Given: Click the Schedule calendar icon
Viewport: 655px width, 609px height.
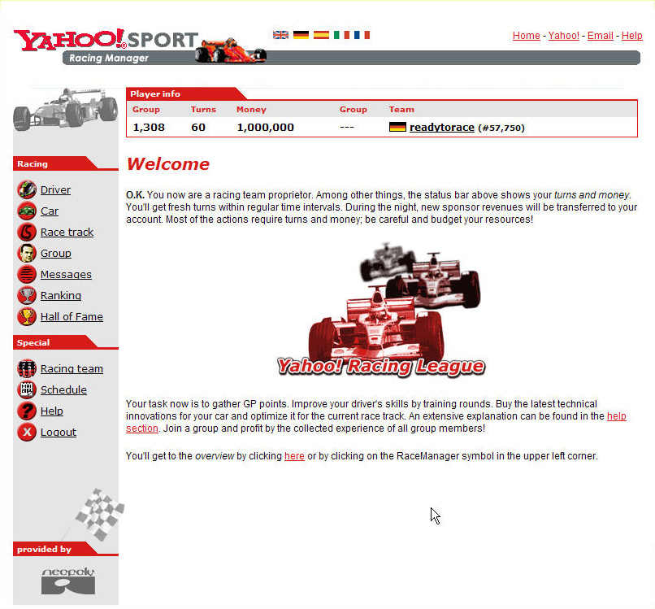Looking at the screenshot, I should 27,389.
